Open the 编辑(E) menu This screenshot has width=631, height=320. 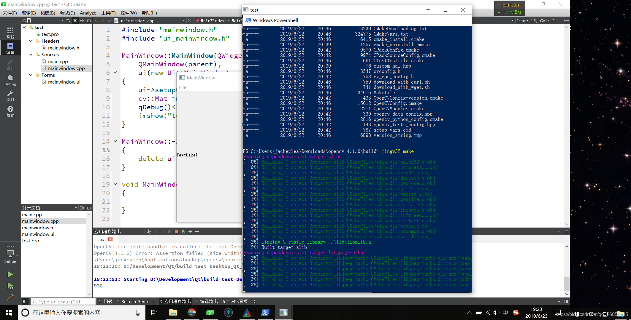[x=29, y=13]
